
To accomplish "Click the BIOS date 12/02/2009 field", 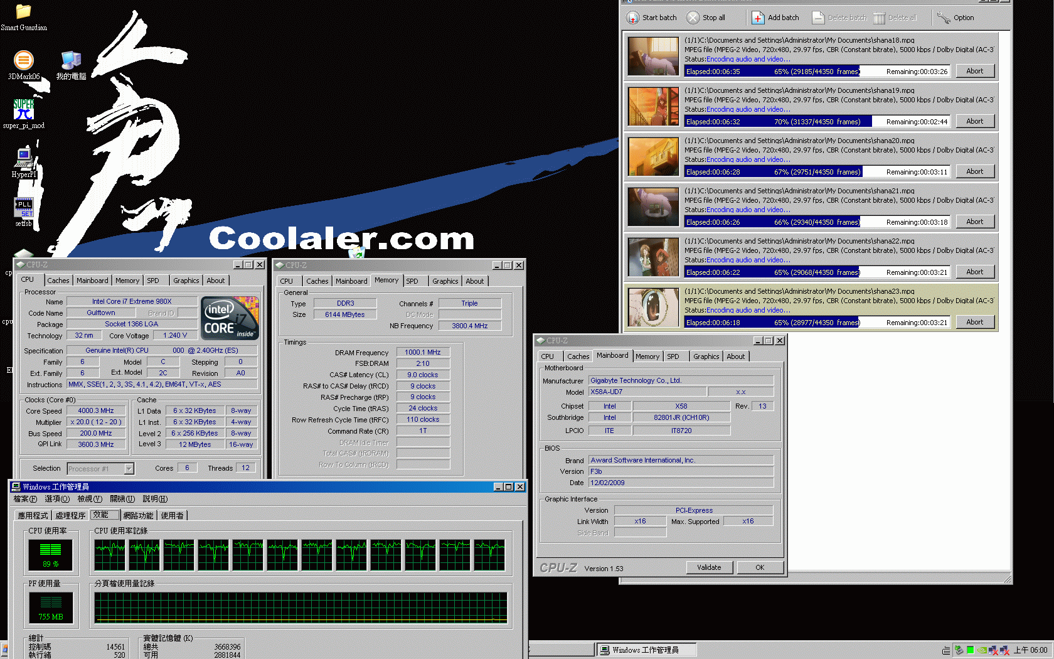I will click(x=681, y=483).
